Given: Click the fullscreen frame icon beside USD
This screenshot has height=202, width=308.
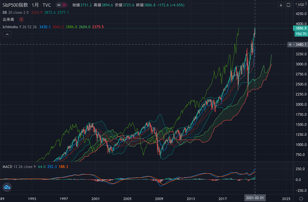Looking at the screenshot, I should click(288, 5).
